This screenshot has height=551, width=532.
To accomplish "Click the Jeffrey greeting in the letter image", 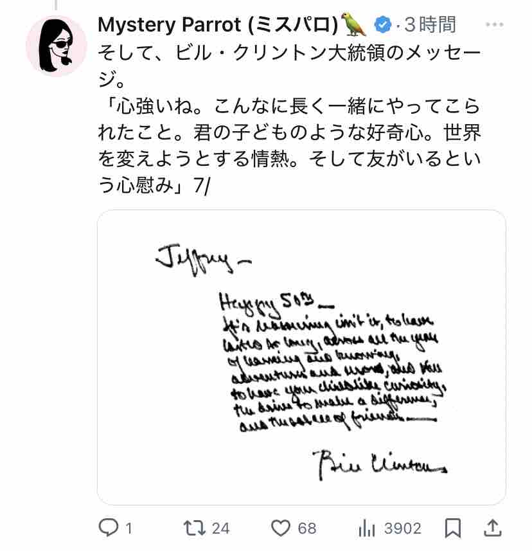I will pyautogui.click(x=204, y=260).
